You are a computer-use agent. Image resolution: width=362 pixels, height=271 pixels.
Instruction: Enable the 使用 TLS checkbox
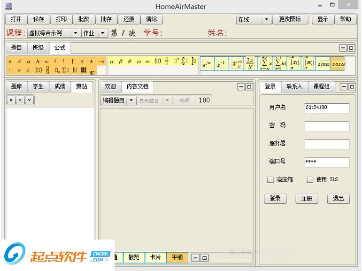[310, 179]
